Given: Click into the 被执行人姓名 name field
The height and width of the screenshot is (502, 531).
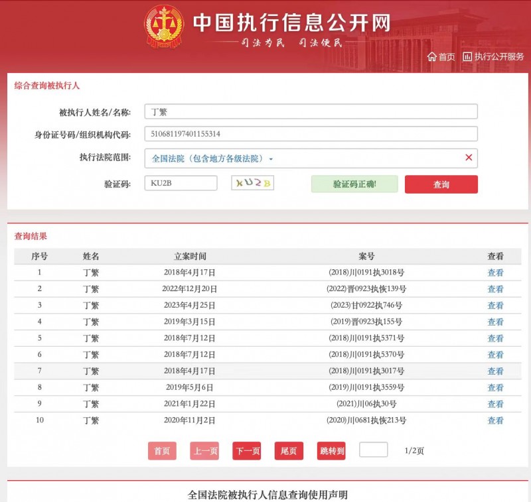Looking at the screenshot, I should click(x=311, y=112).
